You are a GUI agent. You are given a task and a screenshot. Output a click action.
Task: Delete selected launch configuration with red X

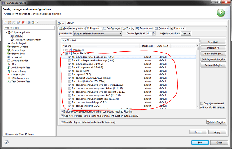pyautogui.click(x=23, y=22)
